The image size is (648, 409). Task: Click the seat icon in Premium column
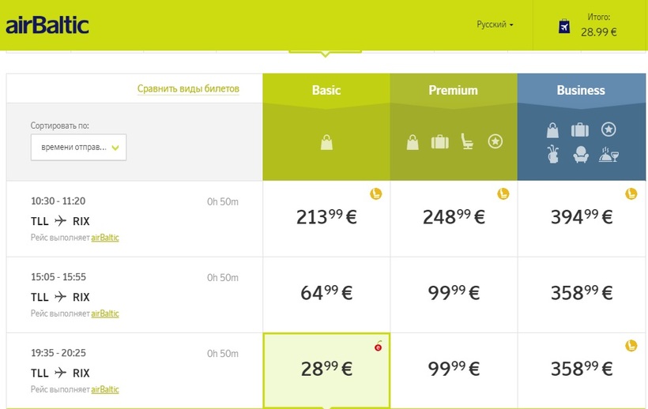click(467, 142)
